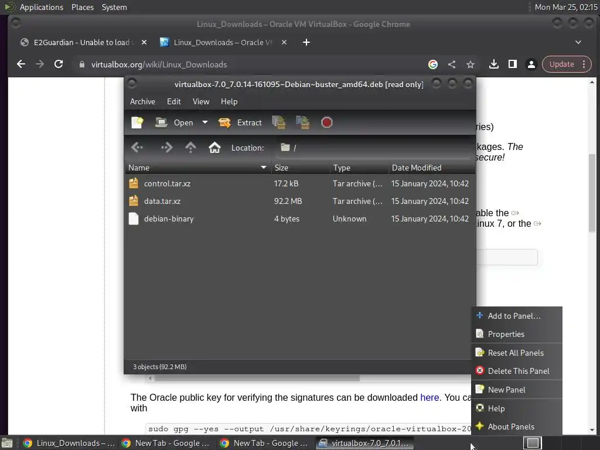This screenshot has width=600, height=450.
Task: Choose New Panel menu entry
Action: point(517,390)
